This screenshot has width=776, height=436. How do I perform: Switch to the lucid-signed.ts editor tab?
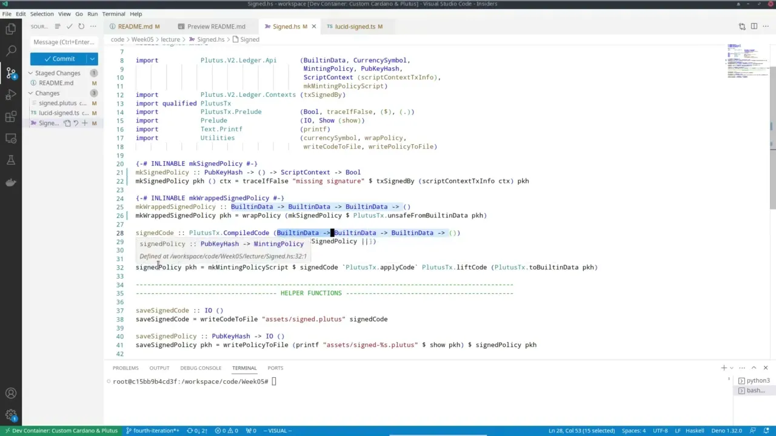coord(355,26)
